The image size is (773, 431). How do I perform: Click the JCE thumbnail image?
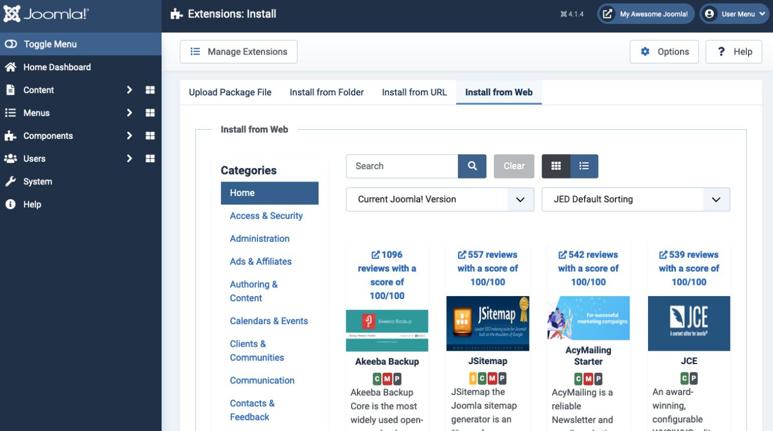click(689, 323)
